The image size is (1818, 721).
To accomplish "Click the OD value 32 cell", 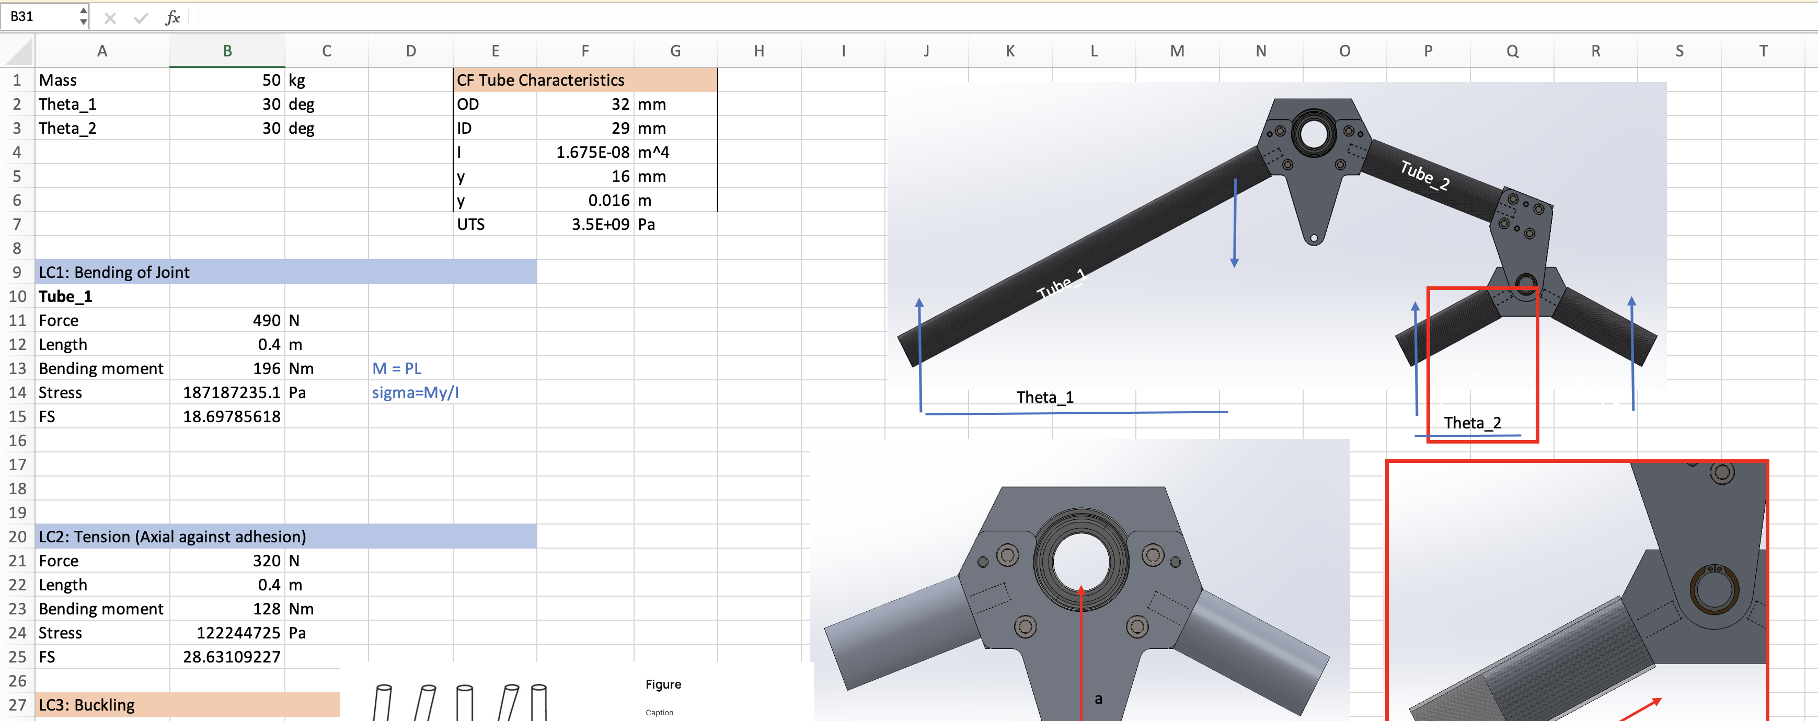I will (585, 103).
